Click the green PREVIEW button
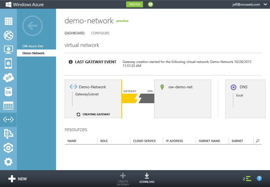 point(135,4)
